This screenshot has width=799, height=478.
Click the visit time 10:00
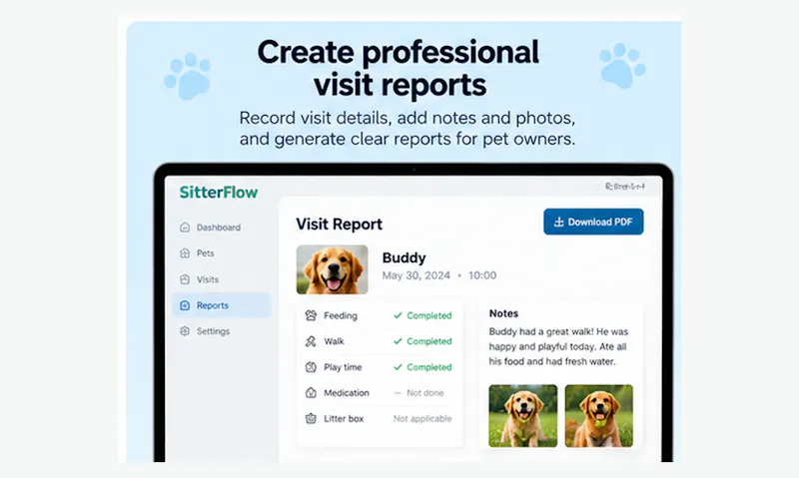pos(482,275)
